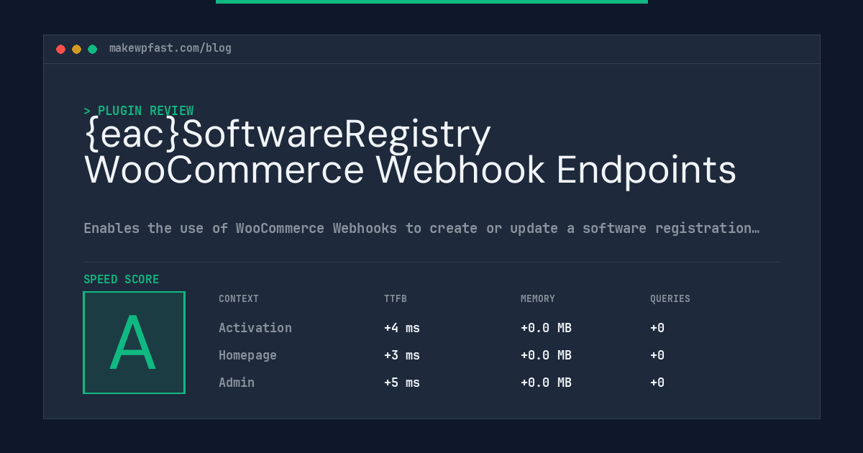Image resolution: width=863 pixels, height=453 pixels.
Task: Click the '> PLUGIN REVIEW' label
Action: (x=139, y=111)
